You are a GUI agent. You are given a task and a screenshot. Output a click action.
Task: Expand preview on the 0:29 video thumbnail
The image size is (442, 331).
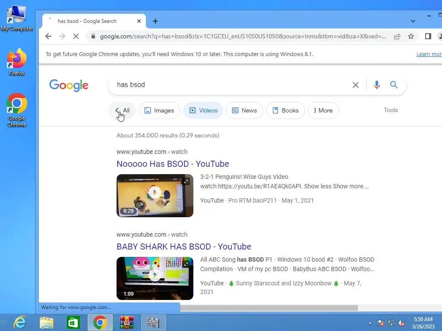coord(186,181)
